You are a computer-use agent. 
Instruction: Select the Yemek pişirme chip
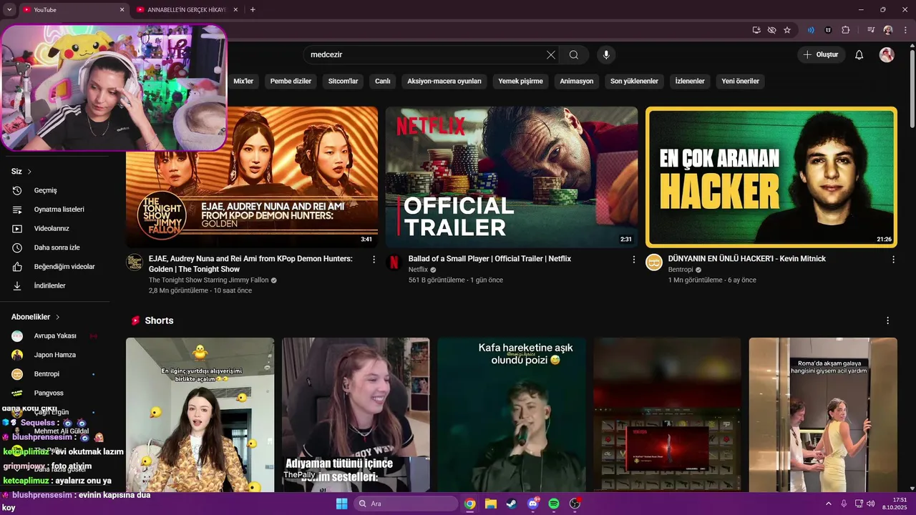(520, 81)
